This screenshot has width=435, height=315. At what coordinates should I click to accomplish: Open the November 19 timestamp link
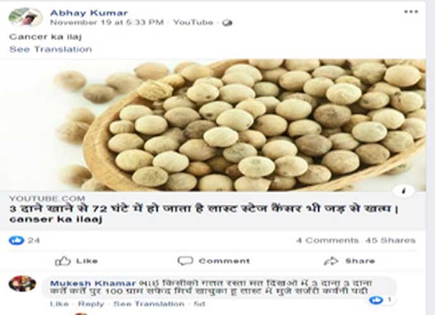pos(107,23)
